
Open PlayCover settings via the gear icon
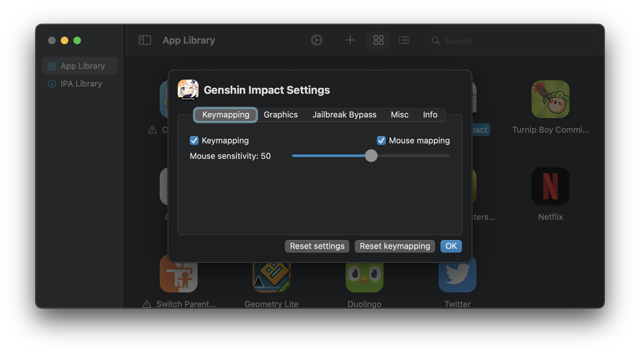click(x=317, y=40)
